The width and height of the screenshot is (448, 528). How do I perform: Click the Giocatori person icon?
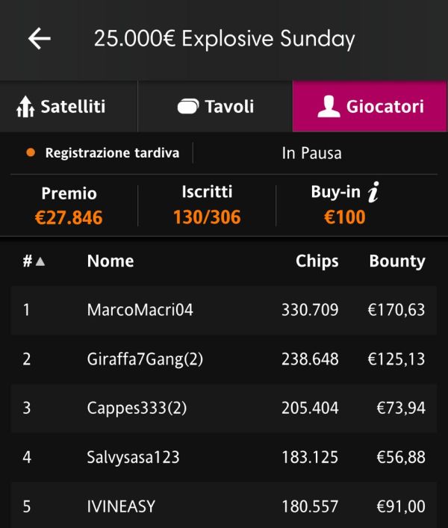tap(329, 106)
